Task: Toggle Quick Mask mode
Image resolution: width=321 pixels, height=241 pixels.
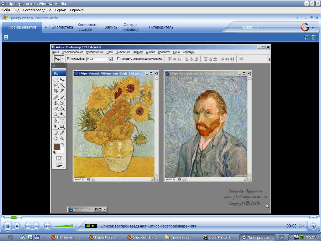Action: click(59, 158)
